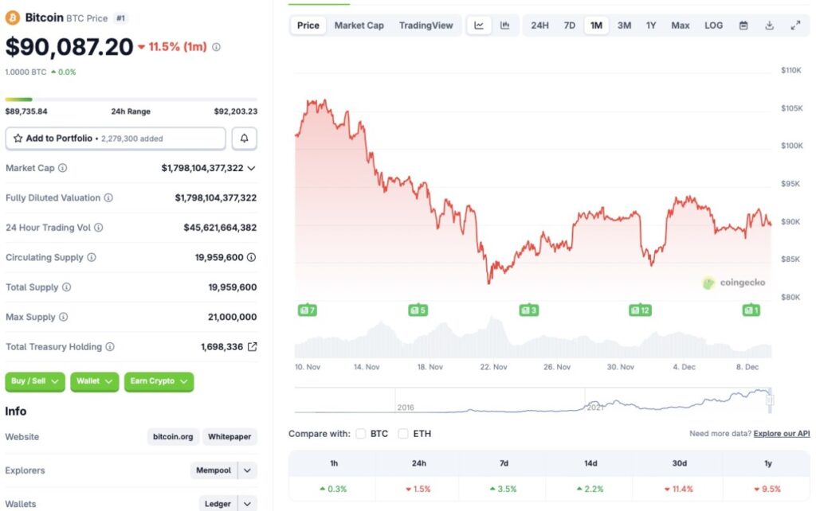Viewport: 816px width, 511px height.
Task: Toggle the star on Add to Portfolio
Action: point(19,138)
